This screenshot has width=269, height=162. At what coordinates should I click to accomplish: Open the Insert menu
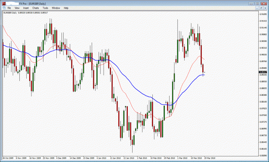26,8
